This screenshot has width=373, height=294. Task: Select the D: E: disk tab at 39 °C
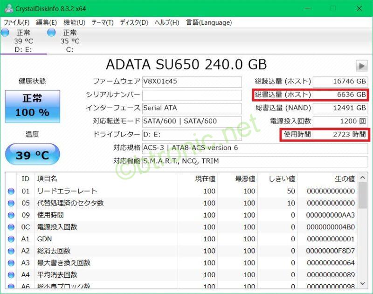(23, 41)
